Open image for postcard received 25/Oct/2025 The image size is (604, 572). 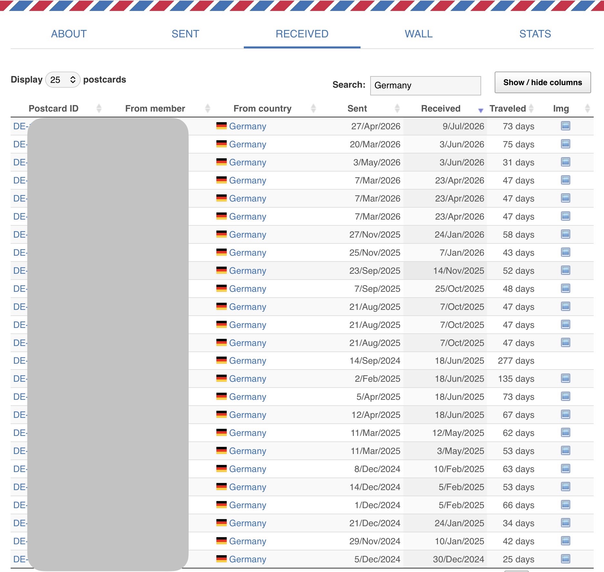click(x=565, y=288)
